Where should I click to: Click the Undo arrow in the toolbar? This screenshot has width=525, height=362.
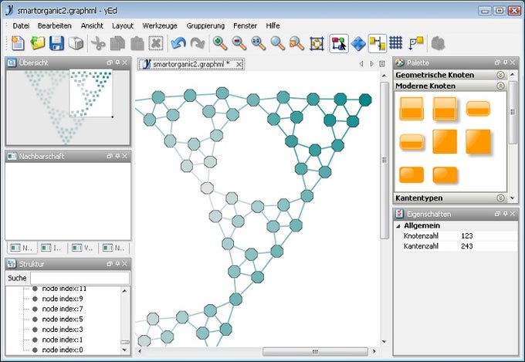[178, 43]
